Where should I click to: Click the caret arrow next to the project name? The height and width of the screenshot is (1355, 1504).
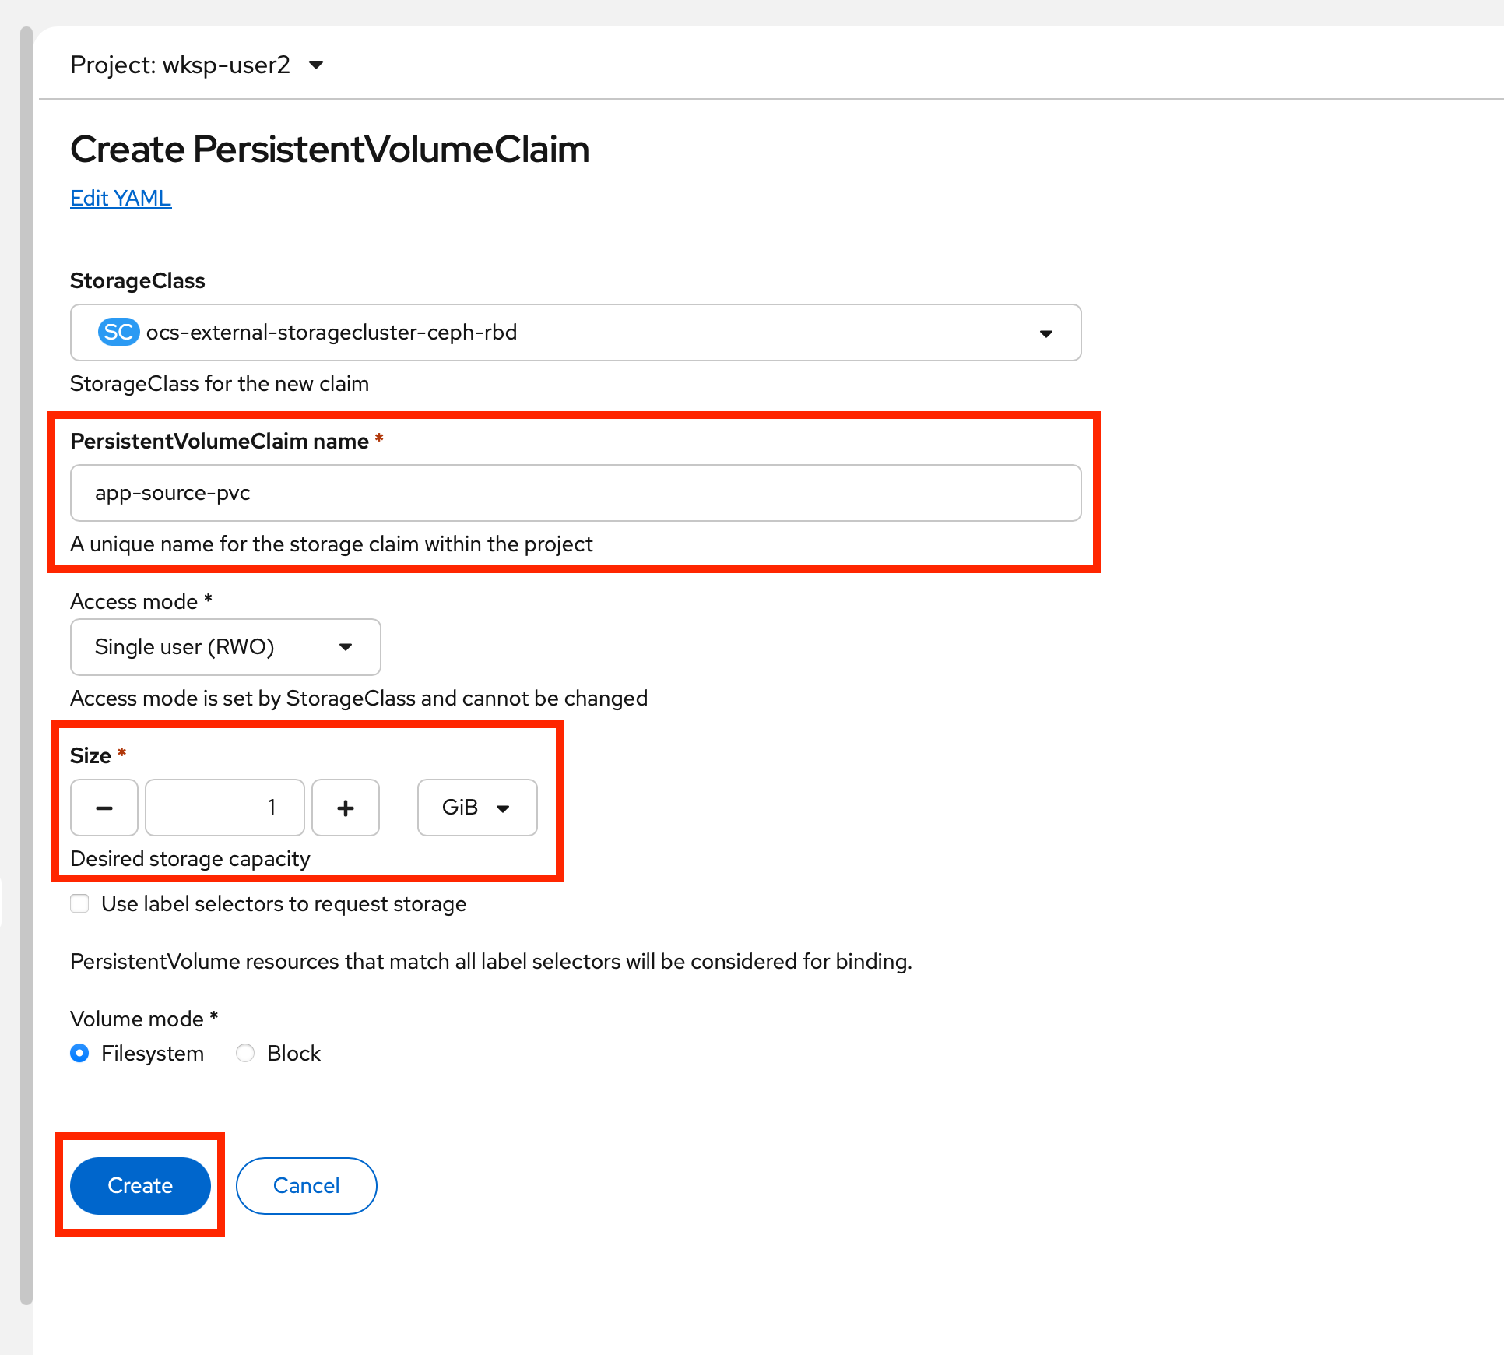pos(316,65)
